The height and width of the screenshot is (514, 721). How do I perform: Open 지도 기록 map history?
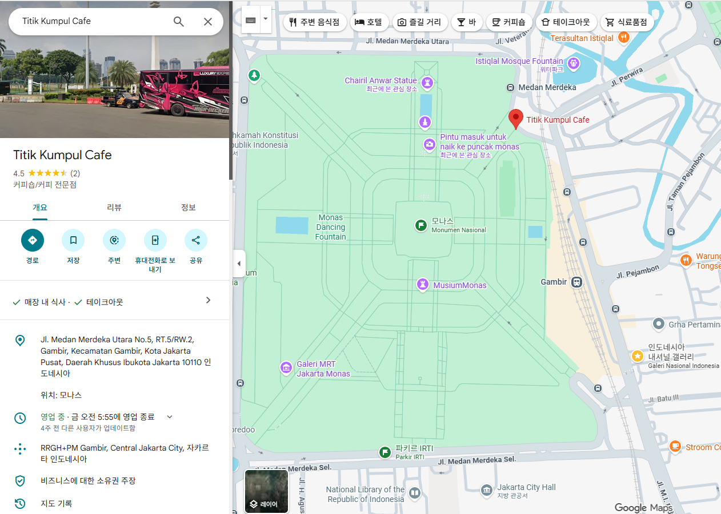57,504
